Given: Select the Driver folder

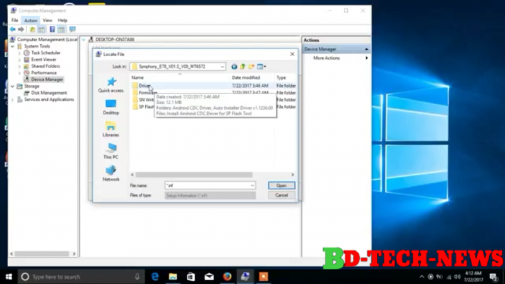Looking at the screenshot, I should (145, 86).
